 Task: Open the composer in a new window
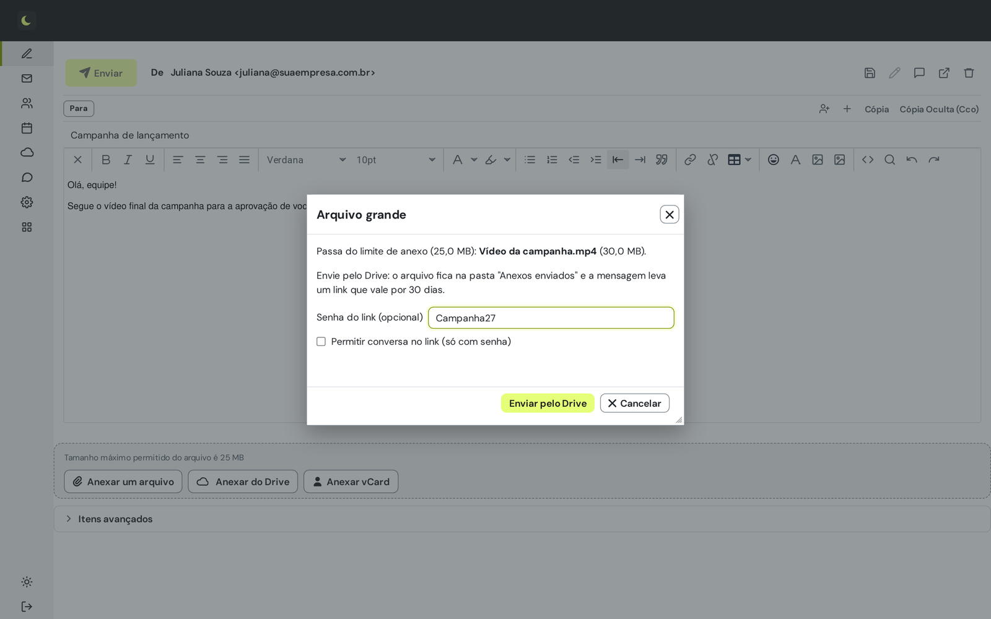tap(944, 73)
